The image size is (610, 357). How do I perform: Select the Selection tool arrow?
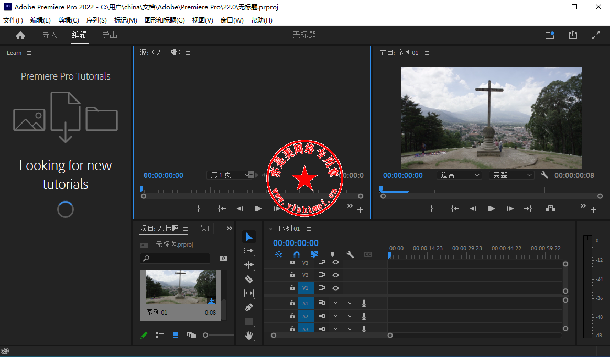point(249,237)
